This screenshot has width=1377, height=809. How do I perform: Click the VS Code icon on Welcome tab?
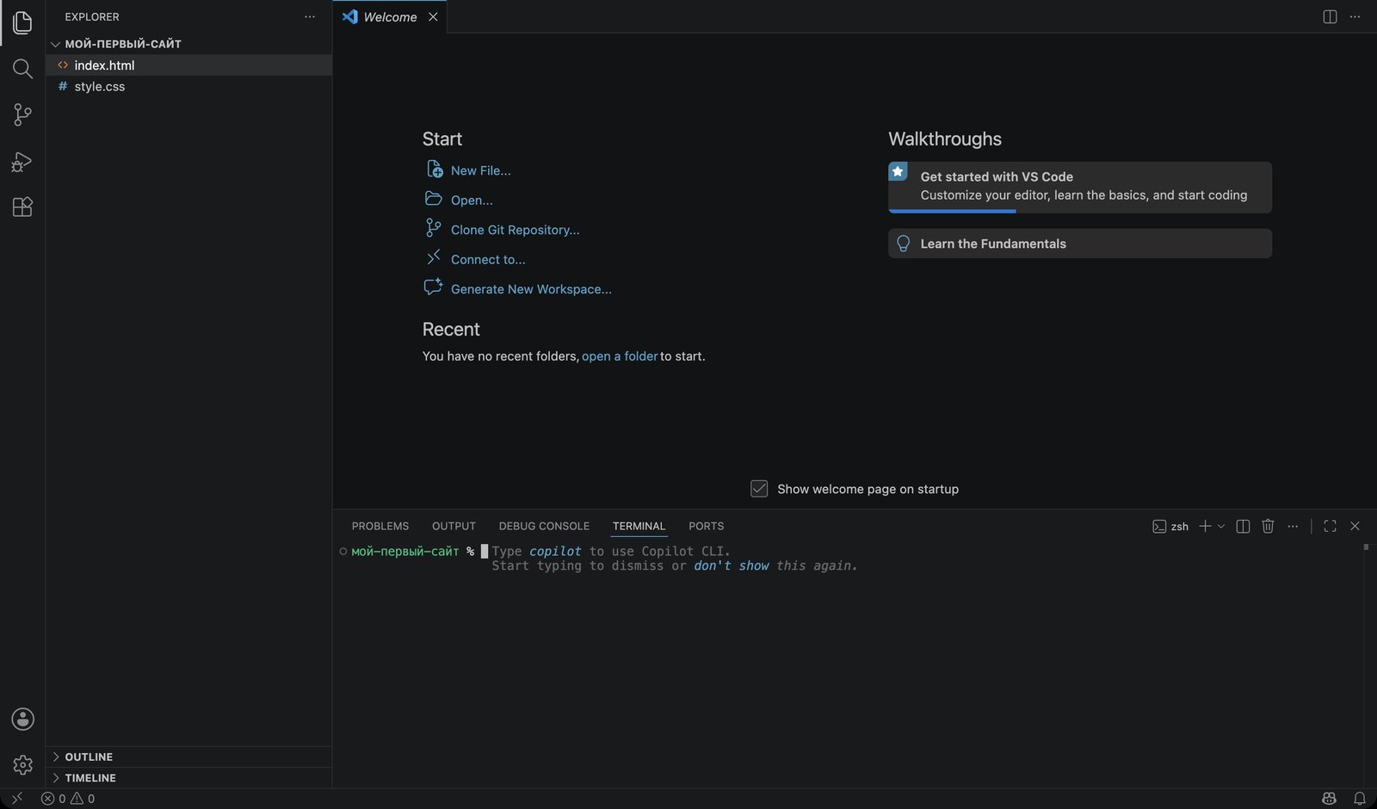pos(349,16)
